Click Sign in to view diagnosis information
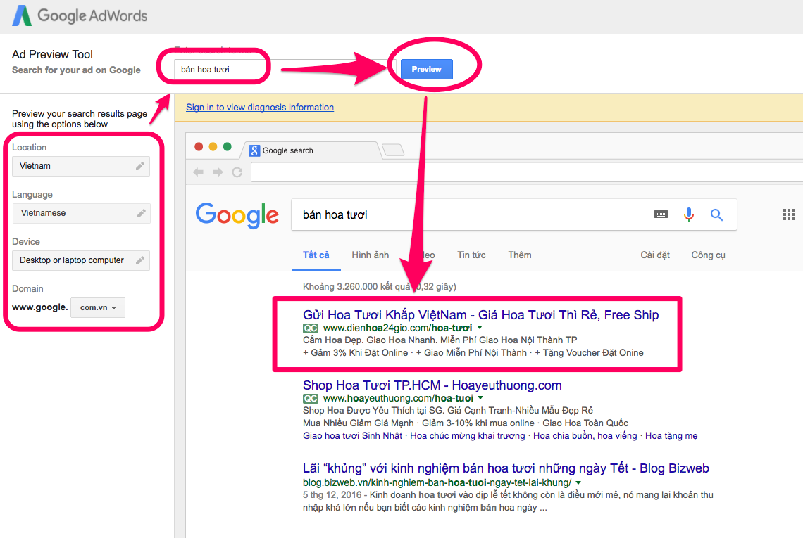 [260, 108]
